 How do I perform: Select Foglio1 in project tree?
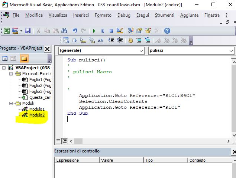(36, 80)
